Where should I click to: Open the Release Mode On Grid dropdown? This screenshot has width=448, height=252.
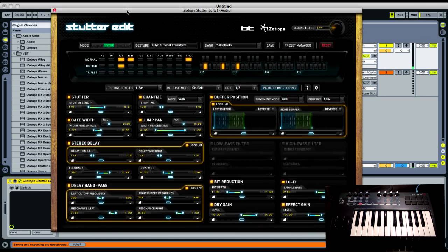tap(206, 88)
